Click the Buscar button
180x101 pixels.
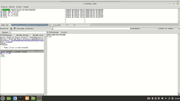click(5, 32)
